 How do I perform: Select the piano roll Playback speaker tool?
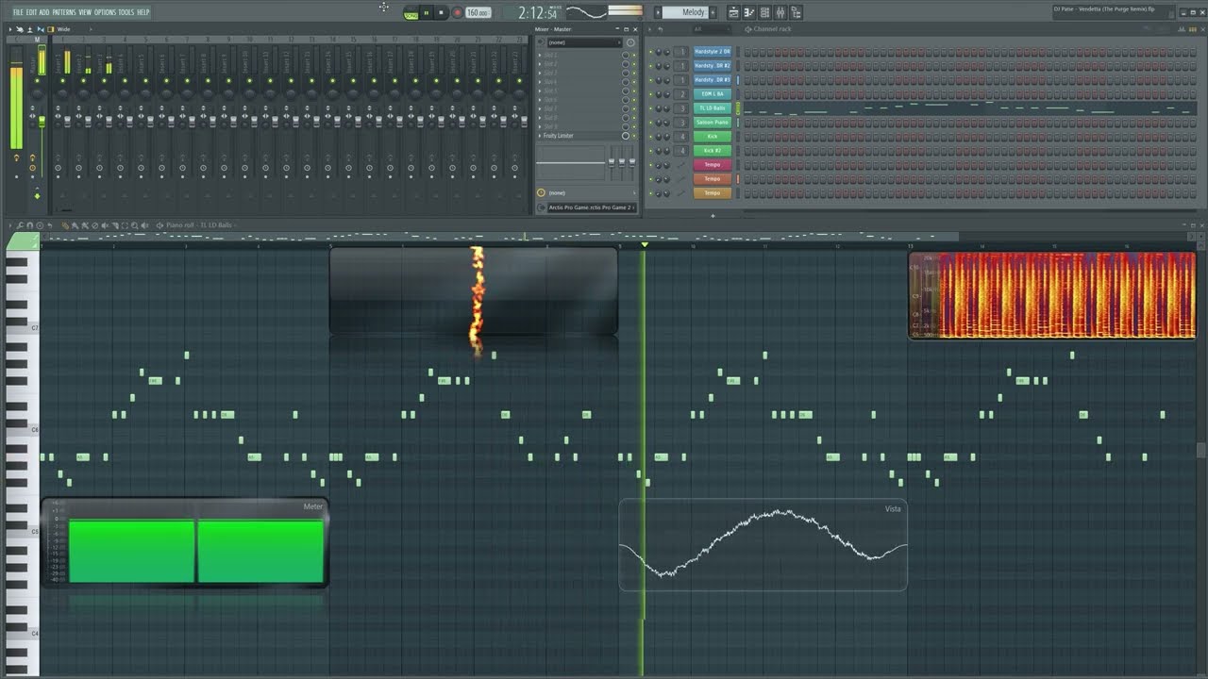(x=144, y=225)
